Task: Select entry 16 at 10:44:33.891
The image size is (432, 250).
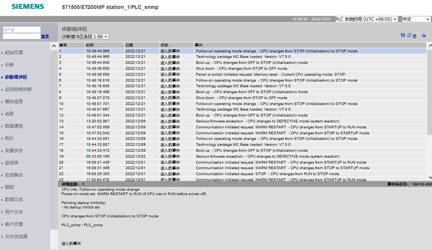Action: point(242,139)
